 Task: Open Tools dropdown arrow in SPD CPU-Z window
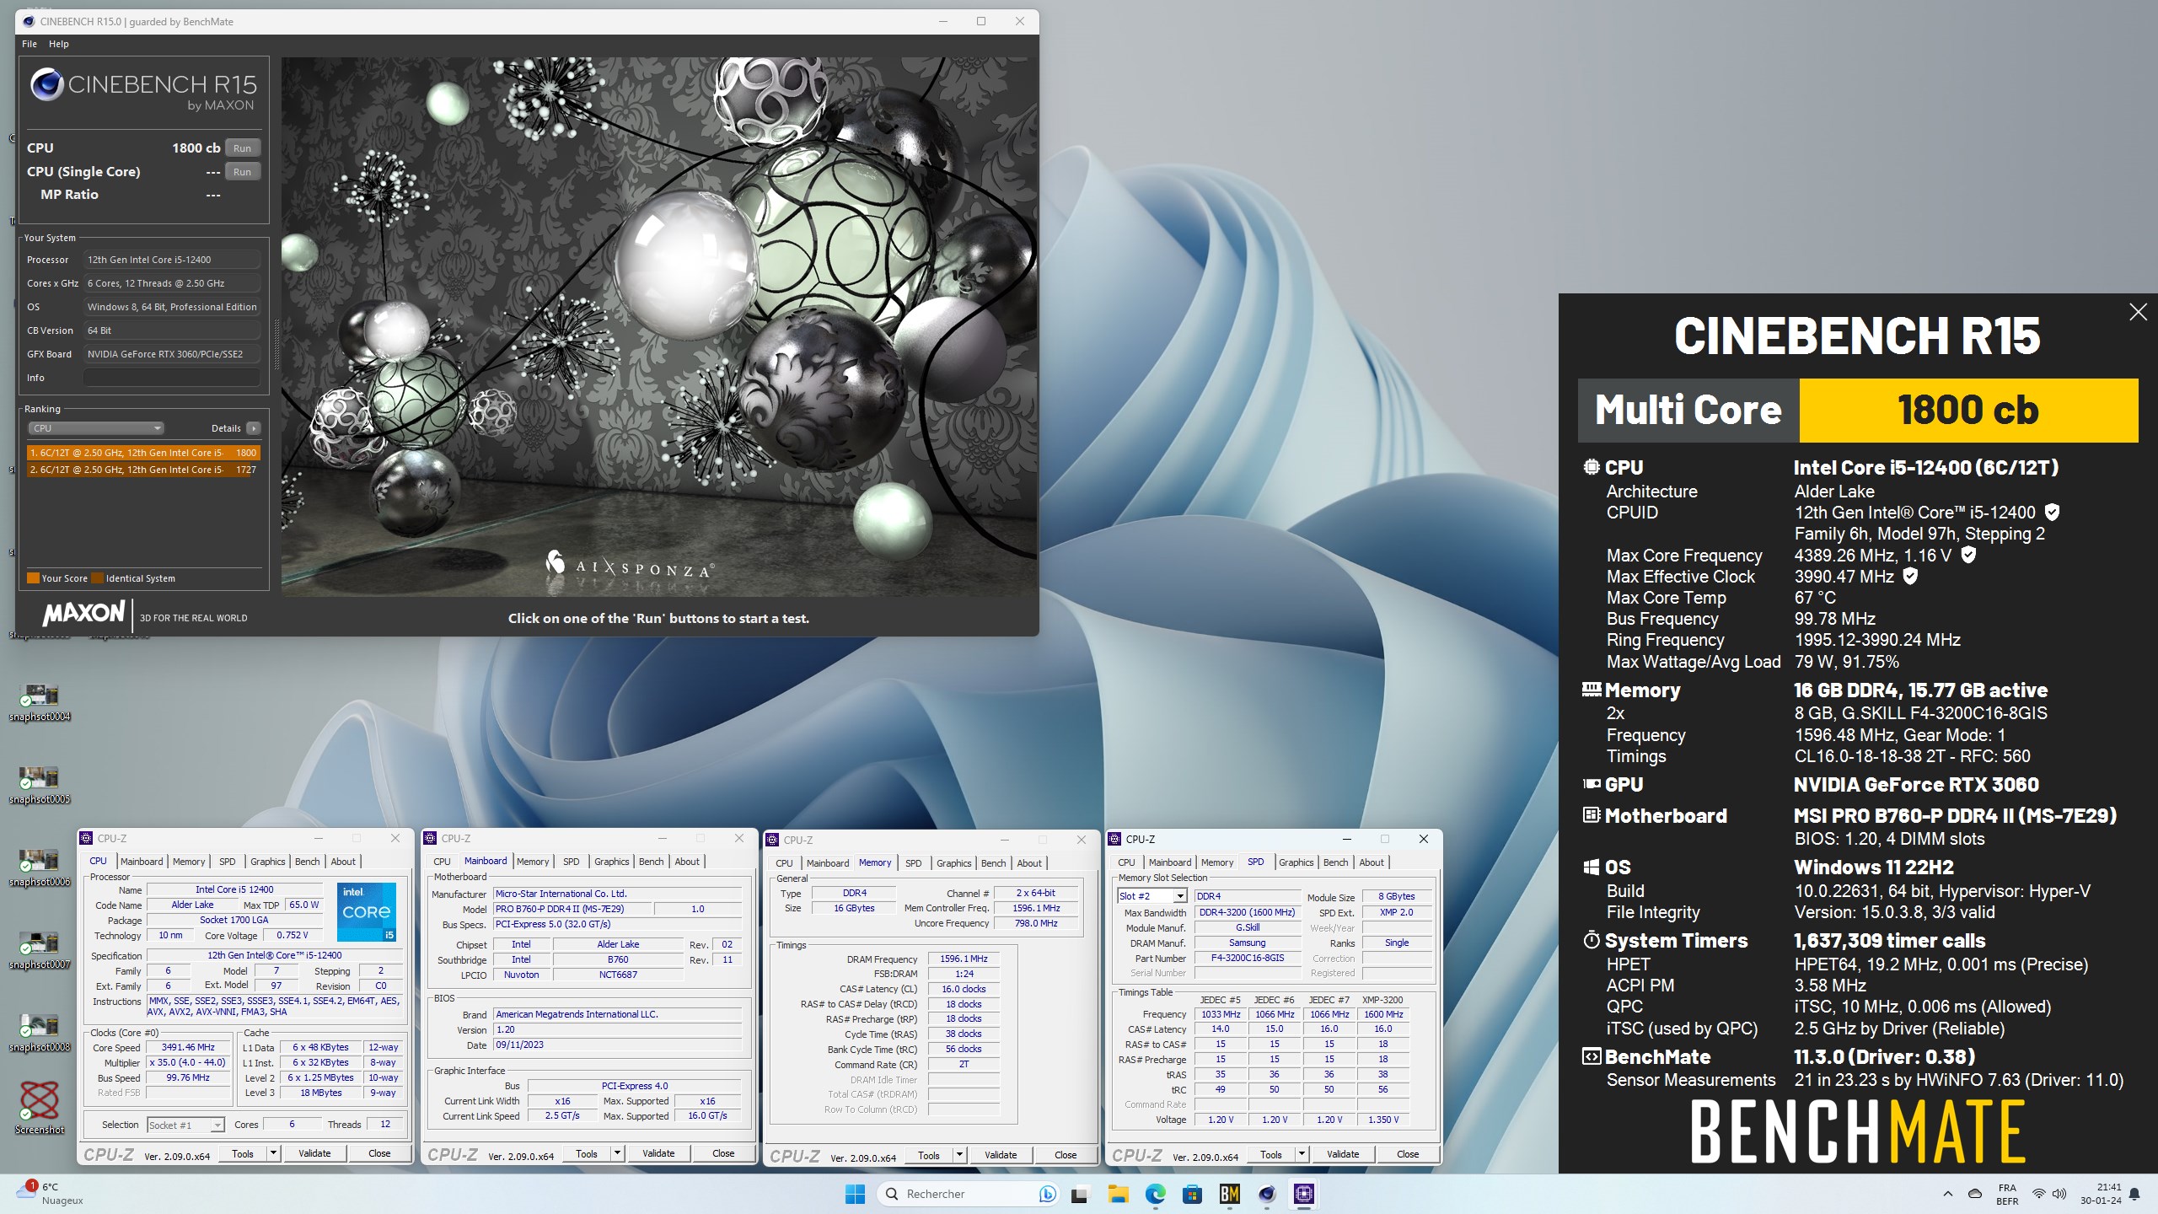tap(1302, 1154)
